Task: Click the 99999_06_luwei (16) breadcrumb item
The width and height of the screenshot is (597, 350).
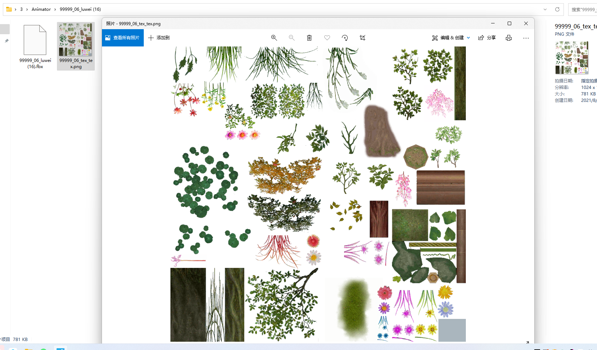Action: click(x=80, y=9)
